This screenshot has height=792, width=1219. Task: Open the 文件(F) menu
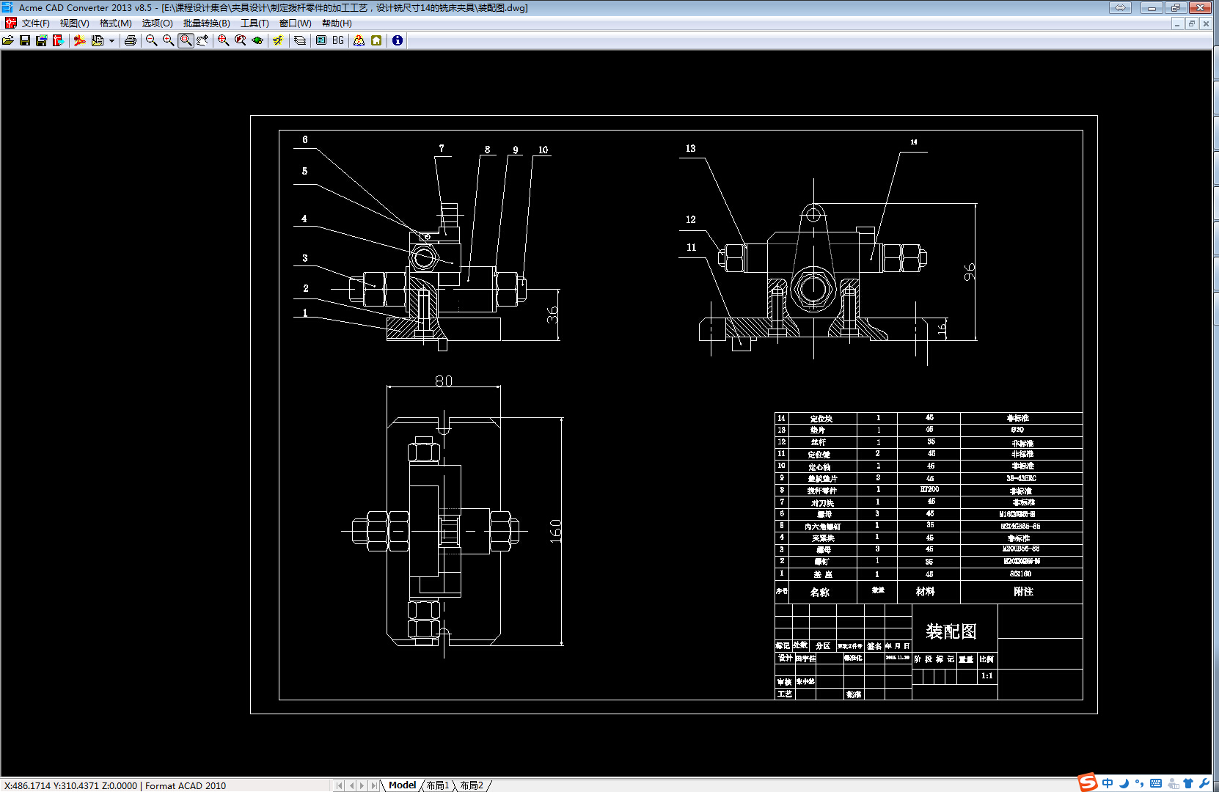tap(36, 23)
